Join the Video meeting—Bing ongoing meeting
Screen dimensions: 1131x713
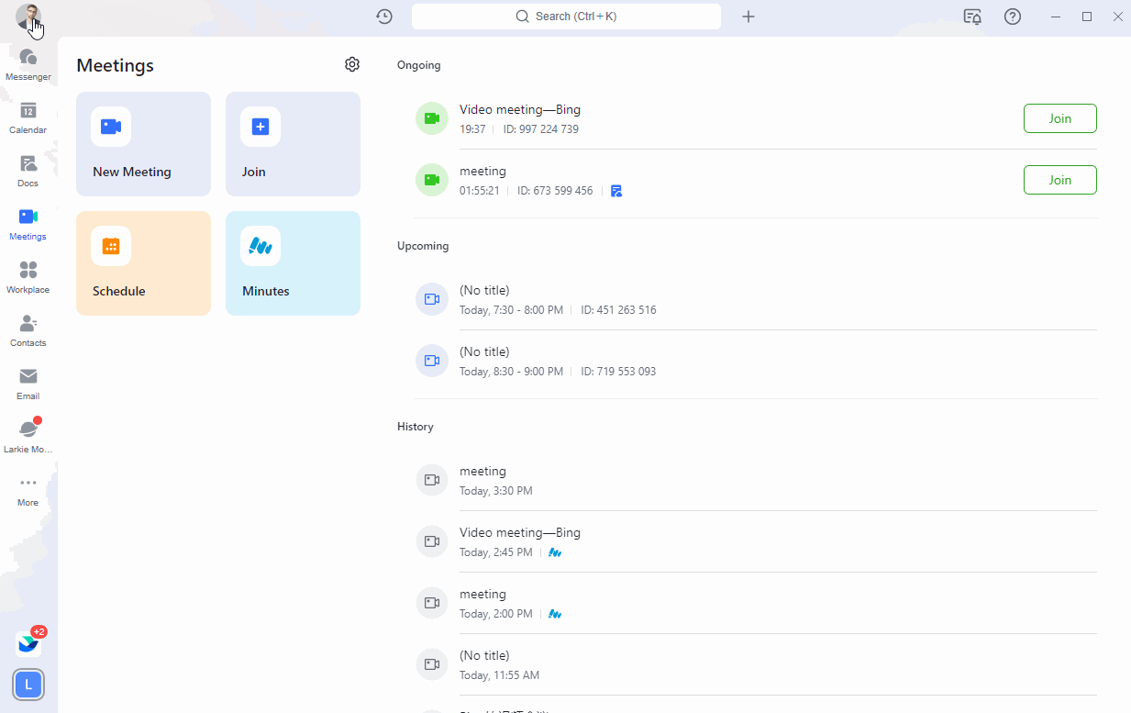point(1059,118)
